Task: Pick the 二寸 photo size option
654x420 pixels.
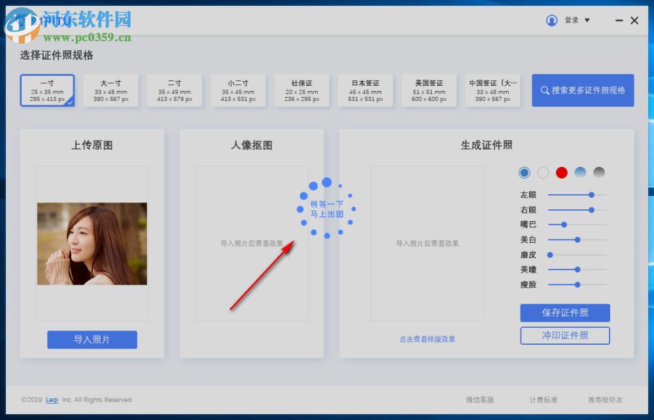Action: pyautogui.click(x=175, y=90)
